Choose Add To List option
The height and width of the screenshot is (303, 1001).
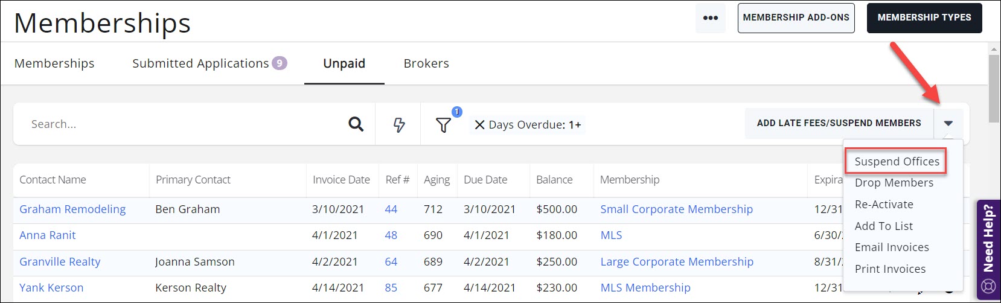(883, 226)
